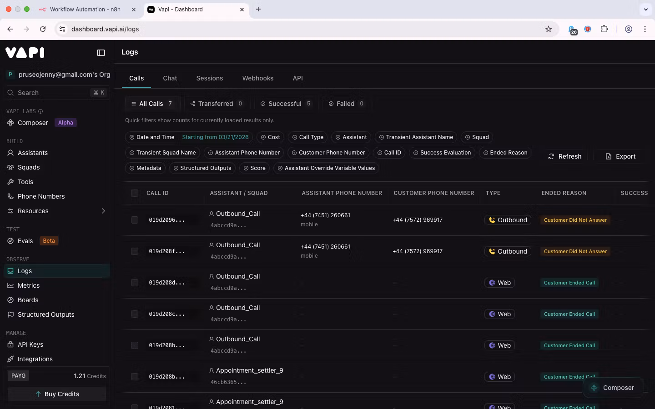Open Composer in the Vapi Labs section
The image size is (655, 409).
coord(33,123)
